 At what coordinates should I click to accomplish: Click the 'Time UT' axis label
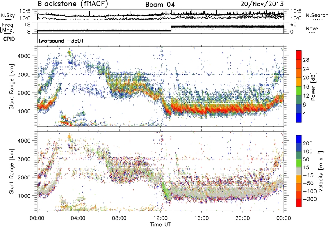(x=160, y=225)
